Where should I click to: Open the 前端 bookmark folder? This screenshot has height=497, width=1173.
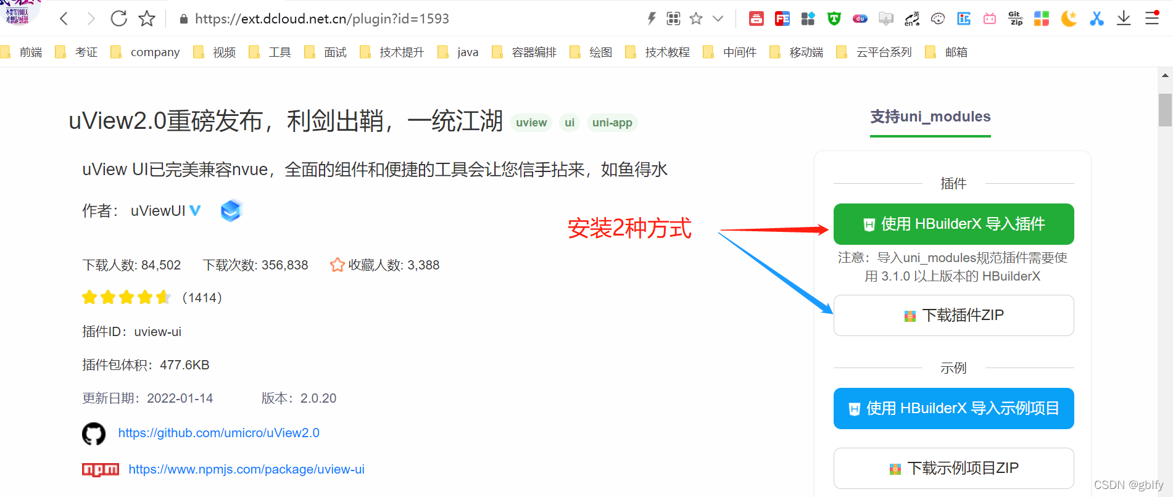click(22, 52)
